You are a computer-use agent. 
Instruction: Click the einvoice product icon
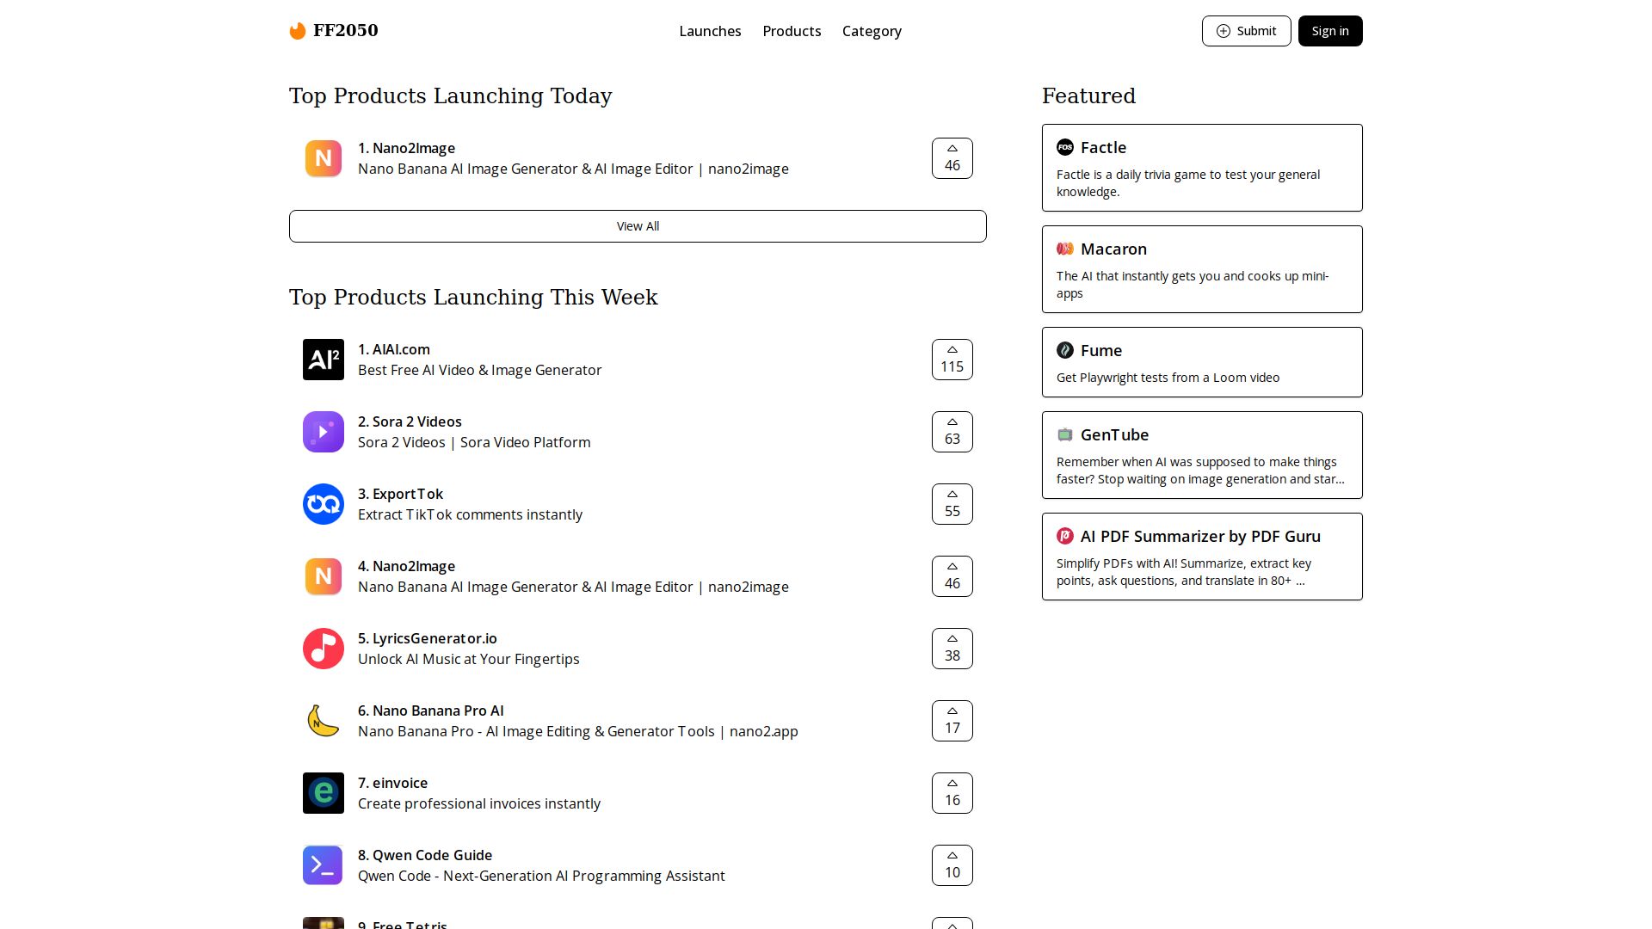[x=324, y=793]
